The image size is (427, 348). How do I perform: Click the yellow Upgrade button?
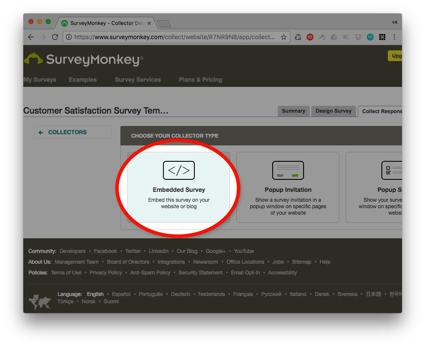point(395,56)
